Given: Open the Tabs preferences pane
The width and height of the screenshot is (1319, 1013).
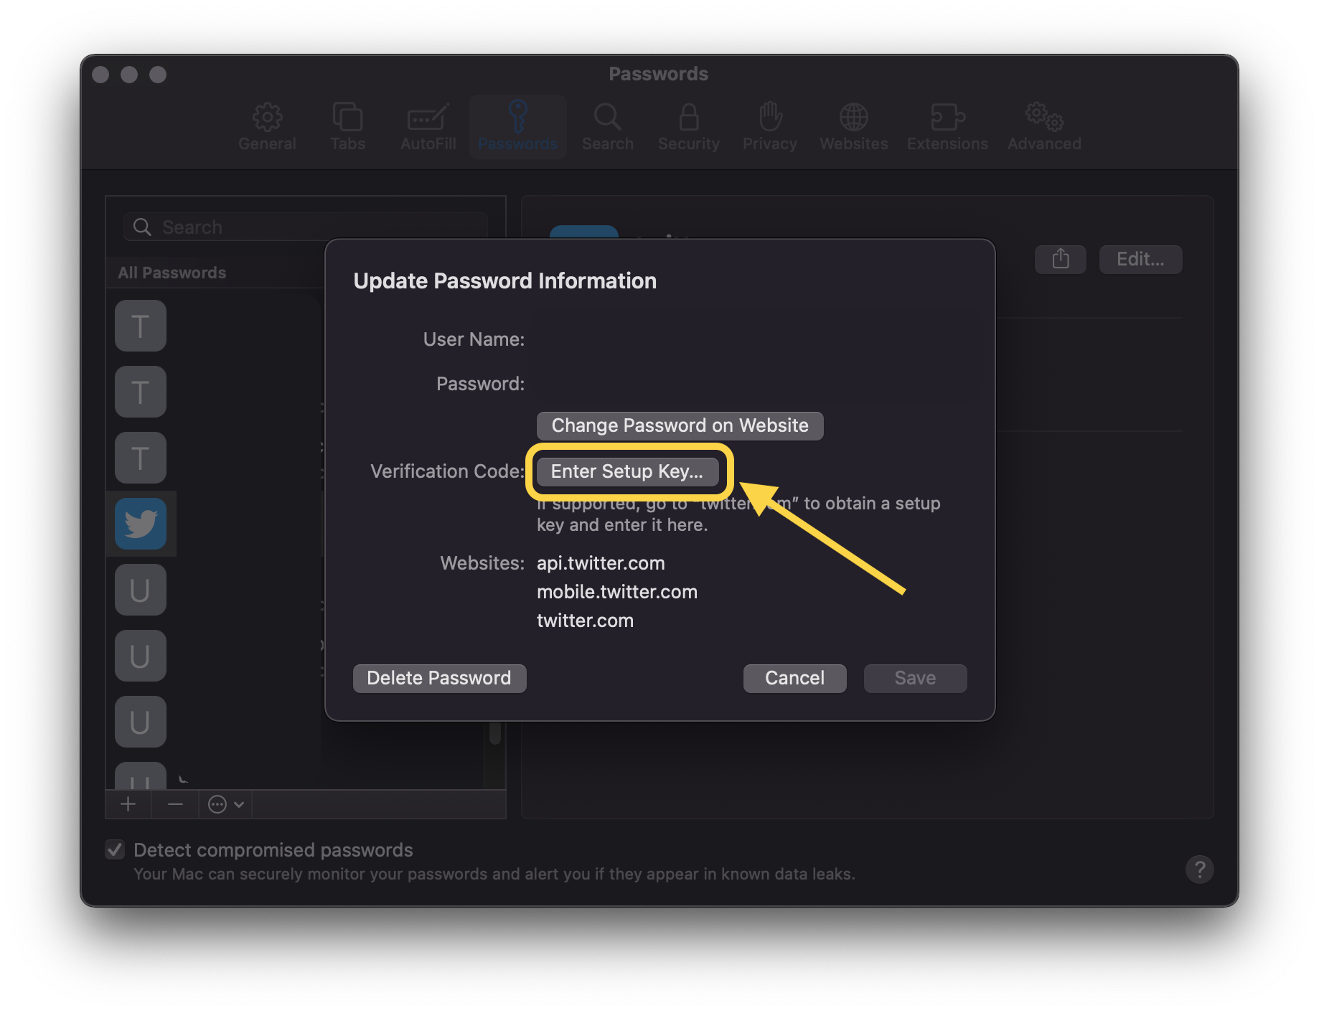Looking at the screenshot, I should (347, 127).
